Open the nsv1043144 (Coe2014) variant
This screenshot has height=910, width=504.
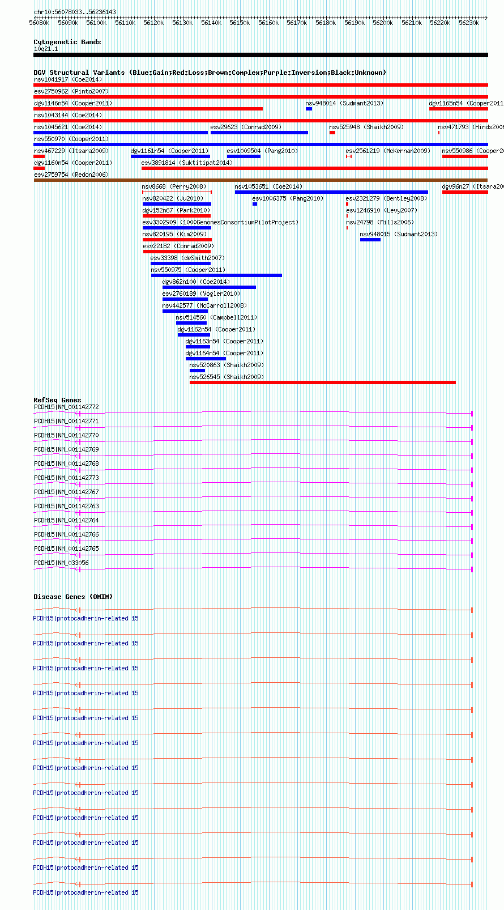point(68,115)
